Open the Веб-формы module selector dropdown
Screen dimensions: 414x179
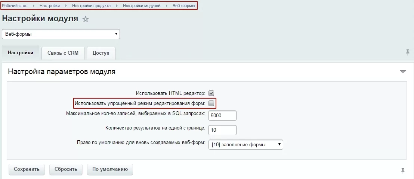click(61, 34)
